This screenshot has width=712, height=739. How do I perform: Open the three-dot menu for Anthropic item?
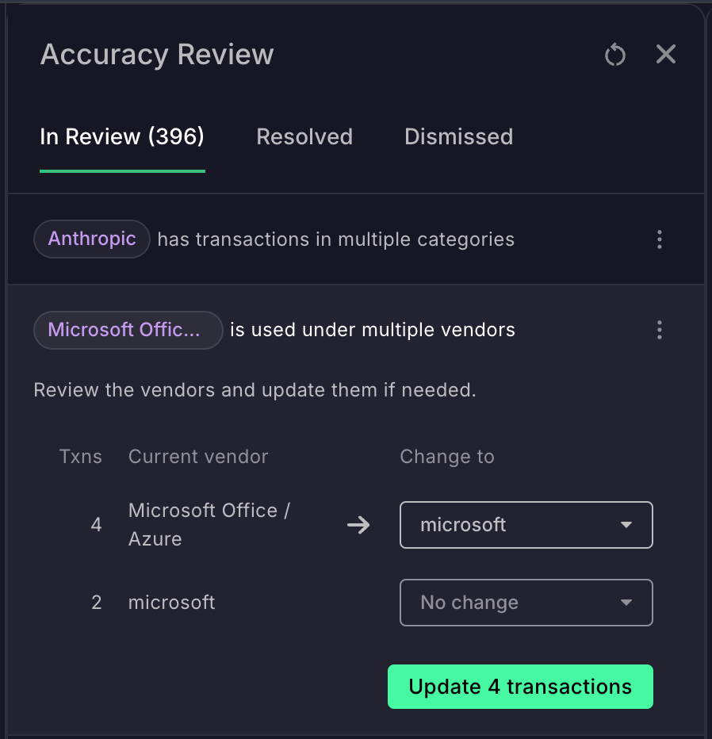pos(659,239)
